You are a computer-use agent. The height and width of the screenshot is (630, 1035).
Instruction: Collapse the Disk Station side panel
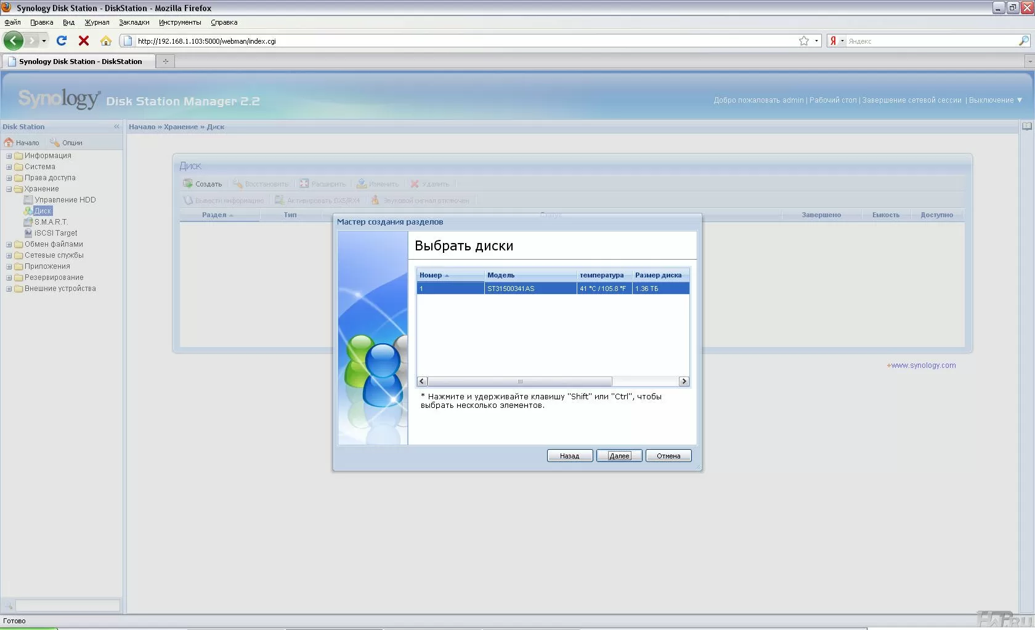(x=116, y=127)
